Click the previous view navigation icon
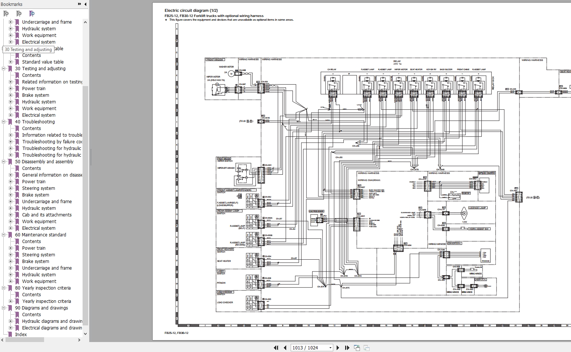 [x=357, y=348]
